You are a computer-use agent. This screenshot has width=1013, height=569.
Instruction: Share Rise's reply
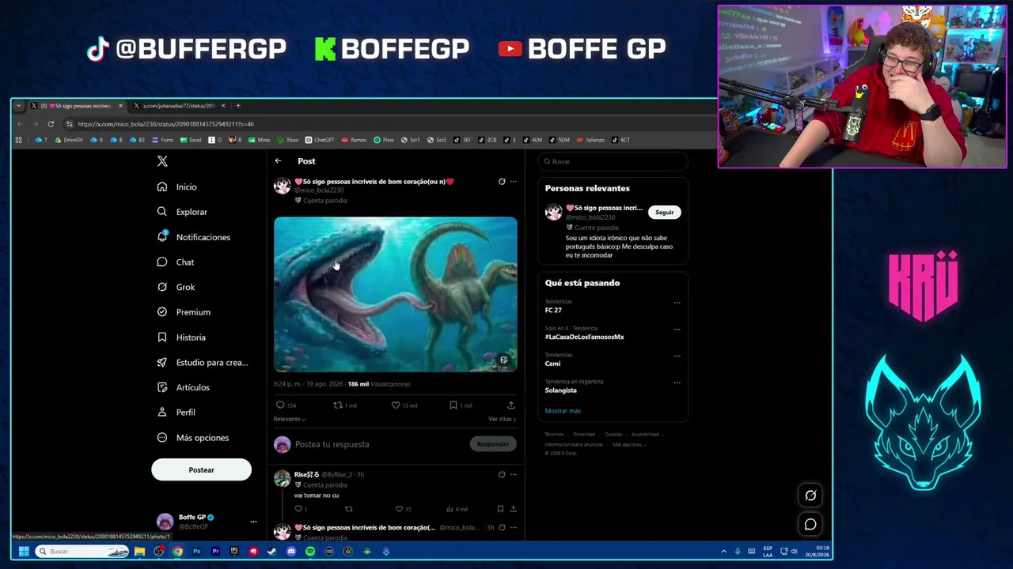(513, 509)
